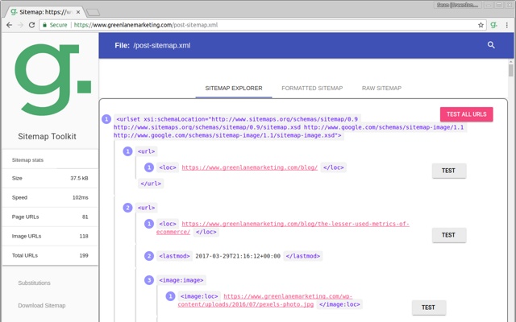Click the badge 1 beside the image:loc tag
516x322 pixels.
click(170, 296)
